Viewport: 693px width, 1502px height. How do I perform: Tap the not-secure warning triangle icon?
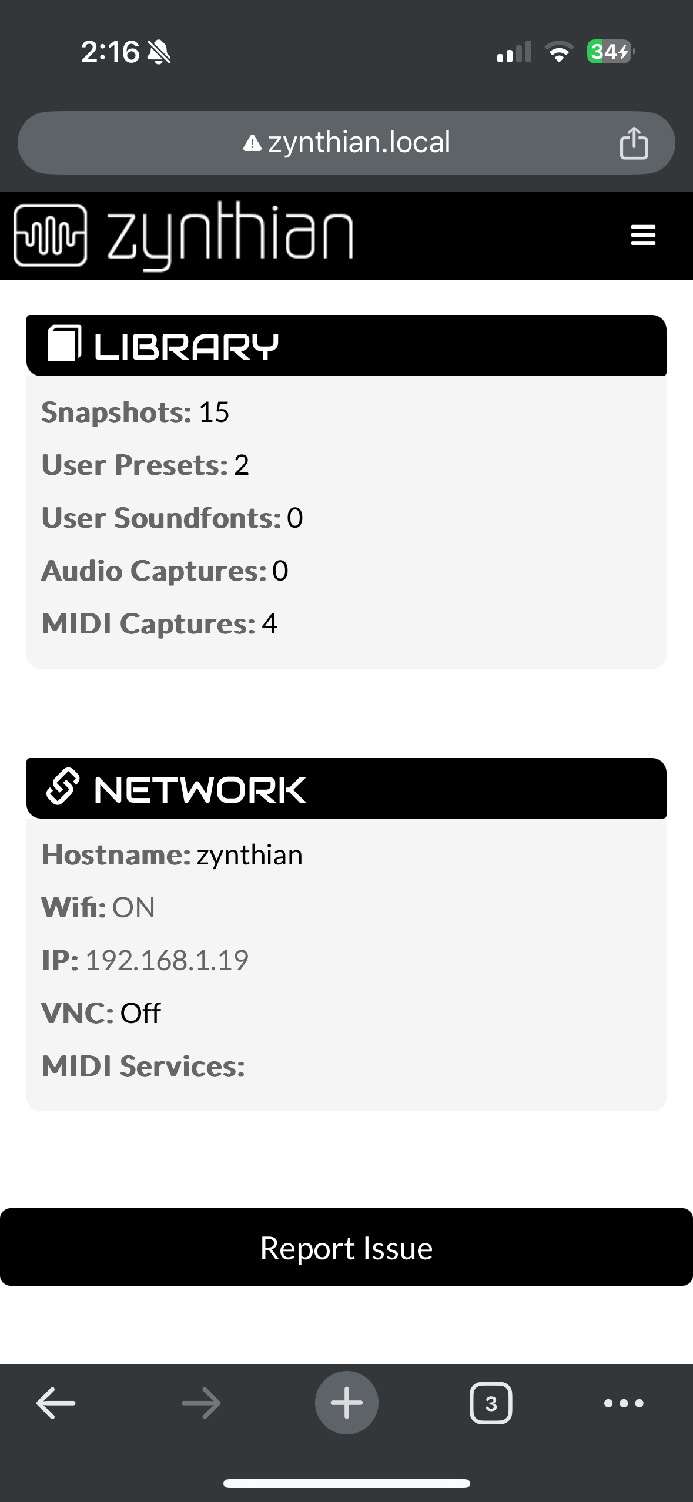252,143
